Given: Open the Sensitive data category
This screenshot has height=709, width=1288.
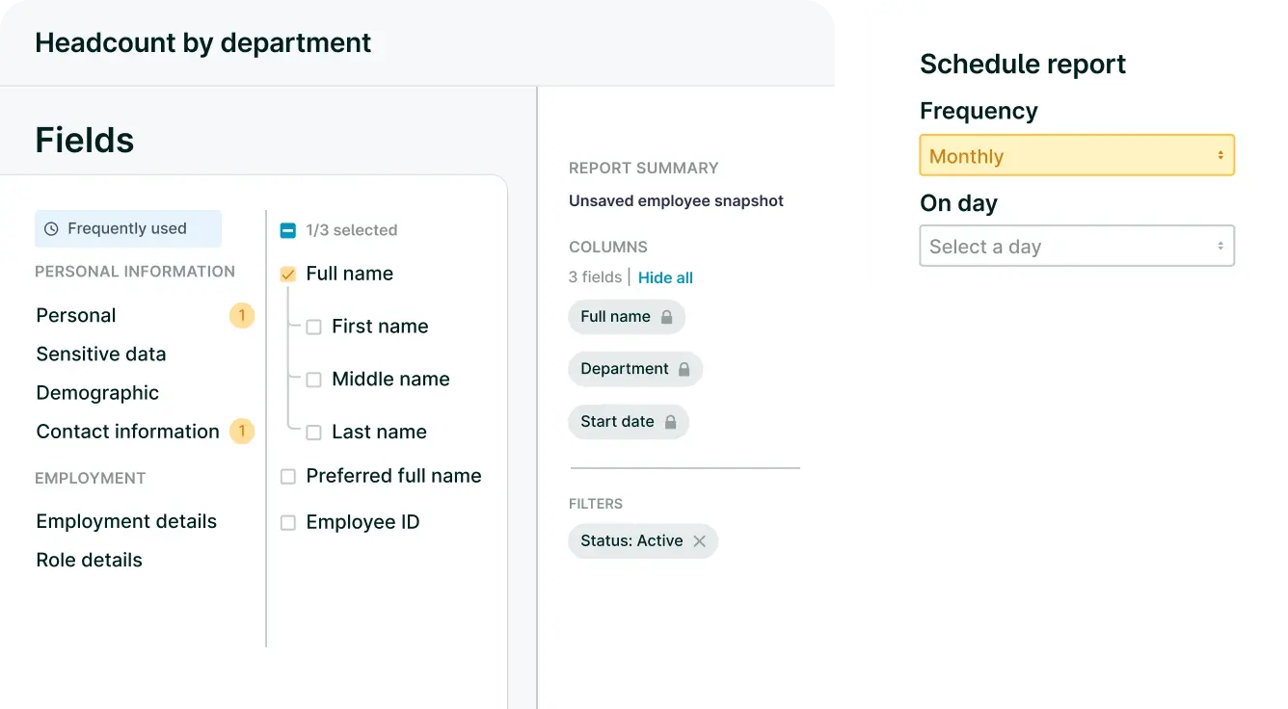Looking at the screenshot, I should [101, 354].
